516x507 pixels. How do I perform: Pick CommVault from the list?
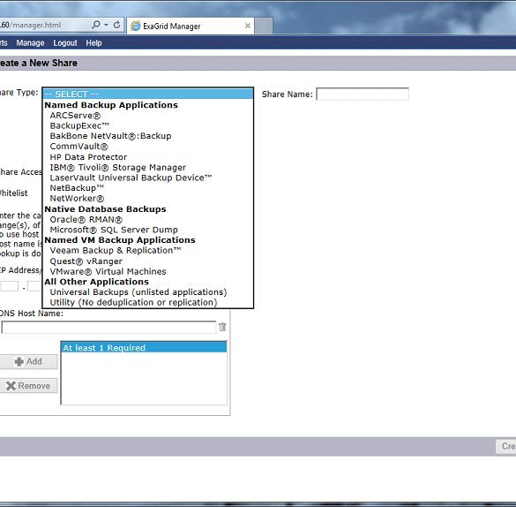[x=148, y=147]
